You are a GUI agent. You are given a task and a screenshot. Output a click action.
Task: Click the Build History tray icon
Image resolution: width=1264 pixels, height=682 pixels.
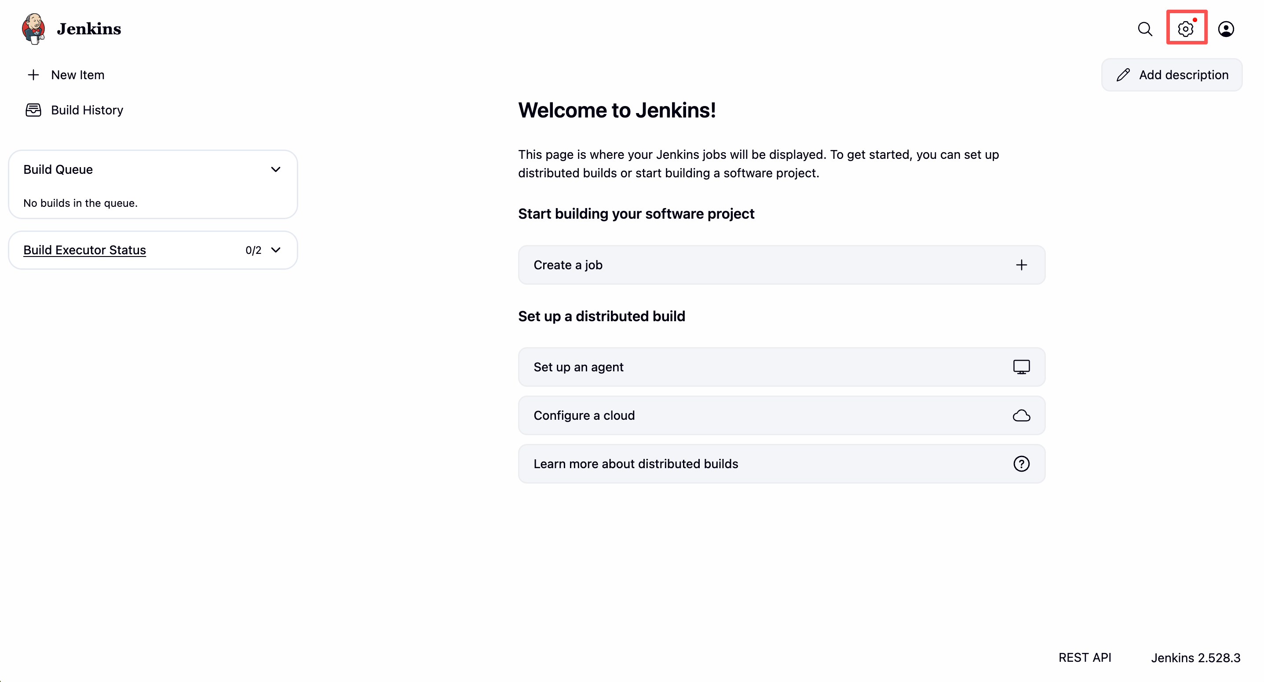click(x=33, y=110)
